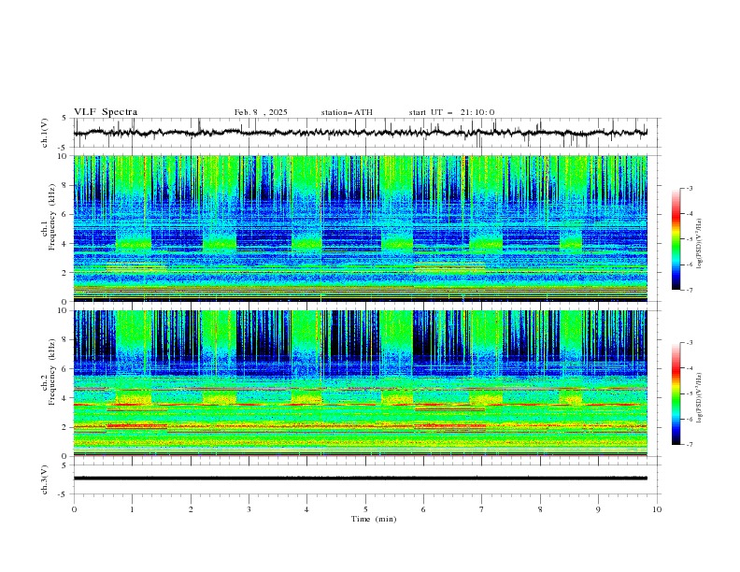740x572 pixels.
Task: Click the ch.2 colorbar '-7' tick label
Action: [689, 445]
